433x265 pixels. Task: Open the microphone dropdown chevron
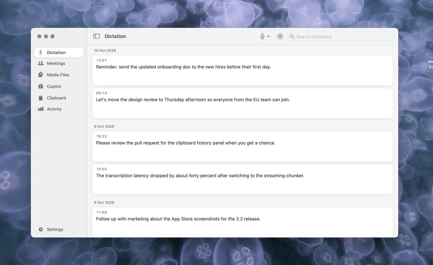click(269, 37)
